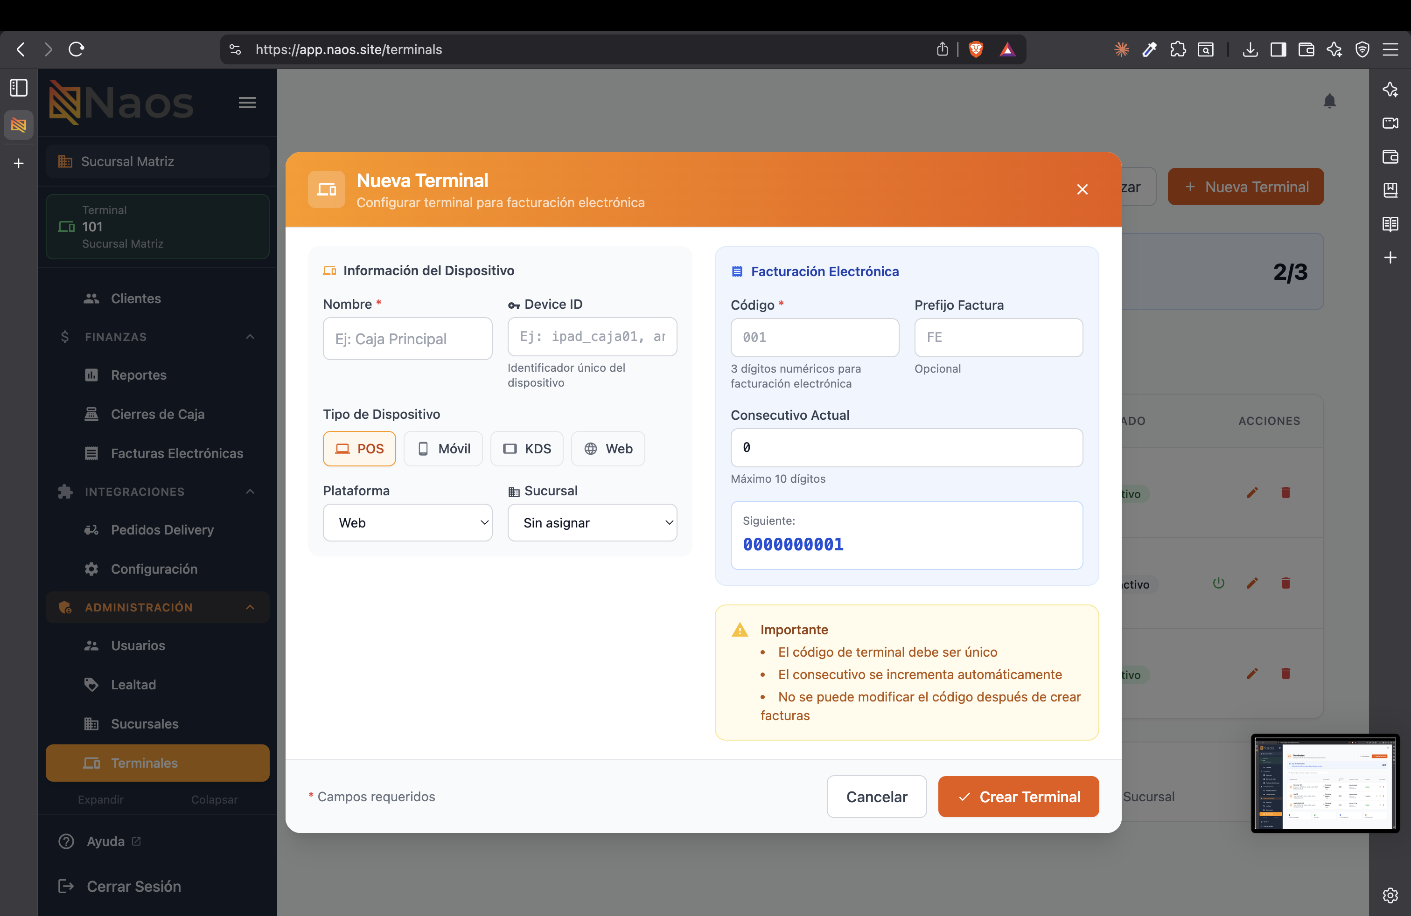Open a new tab with plus

tap(18, 163)
